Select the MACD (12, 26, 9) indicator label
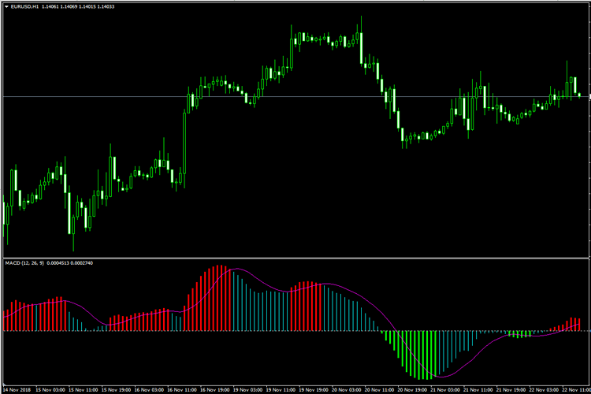591x394 pixels. point(24,262)
